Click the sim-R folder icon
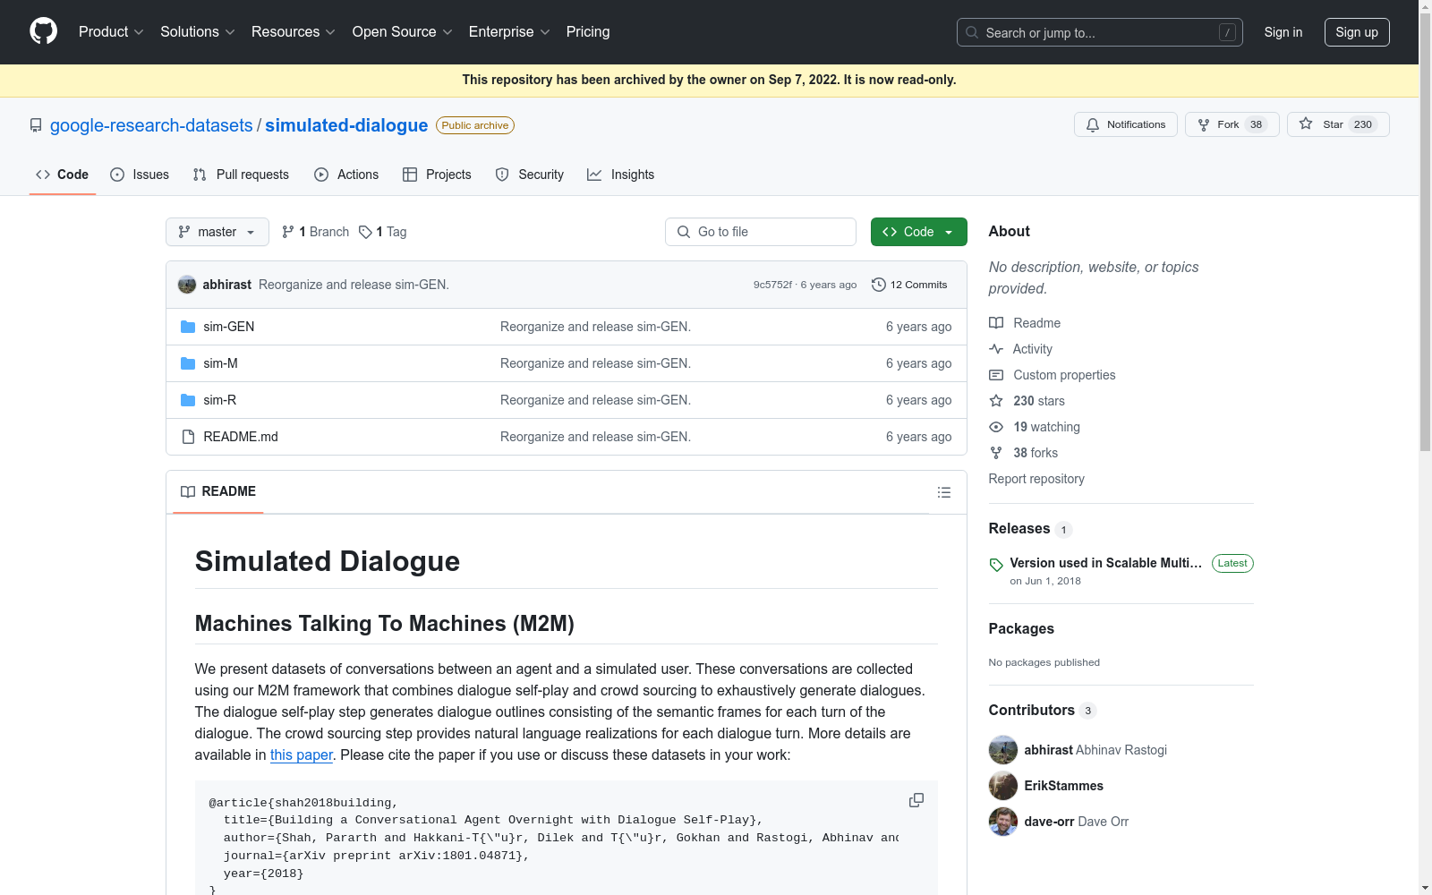This screenshot has height=895, width=1432. [x=188, y=400]
